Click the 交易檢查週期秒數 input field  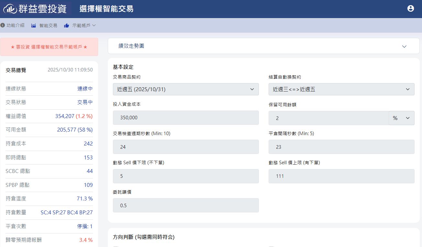point(186,147)
